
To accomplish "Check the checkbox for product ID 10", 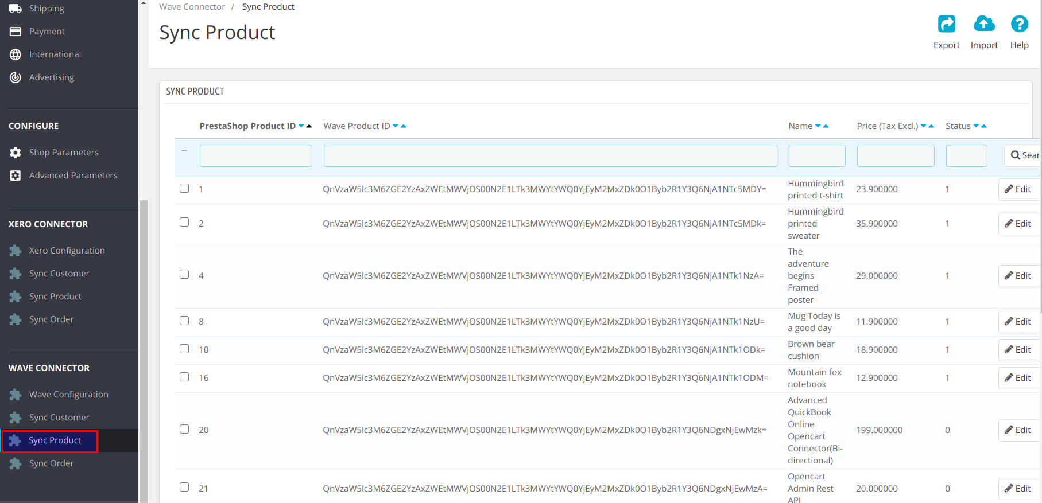I will point(184,349).
